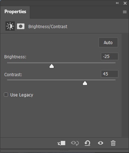Screen dimensions: 129x153
Task: Click the Contrast value field
Action: click(109, 74)
